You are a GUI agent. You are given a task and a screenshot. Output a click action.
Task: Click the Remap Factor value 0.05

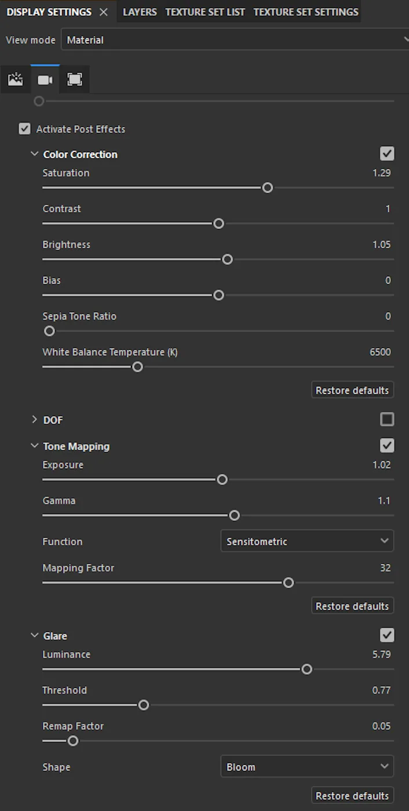(382, 726)
